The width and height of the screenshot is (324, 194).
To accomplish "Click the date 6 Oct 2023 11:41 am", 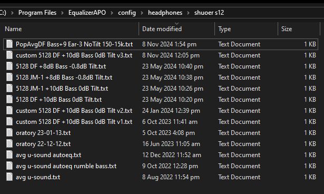I will pyautogui.click(x=170, y=122).
